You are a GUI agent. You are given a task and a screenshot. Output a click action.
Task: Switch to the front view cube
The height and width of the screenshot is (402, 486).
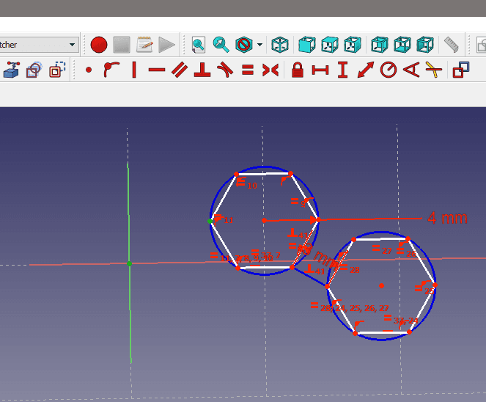pyautogui.click(x=307, y=45)
